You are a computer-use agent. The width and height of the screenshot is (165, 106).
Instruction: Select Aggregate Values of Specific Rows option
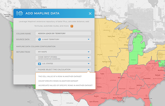(x=65, y=85)
